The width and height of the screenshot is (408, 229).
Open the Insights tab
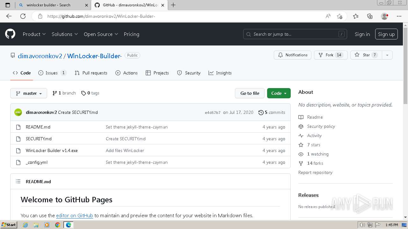tap(220, 73)
